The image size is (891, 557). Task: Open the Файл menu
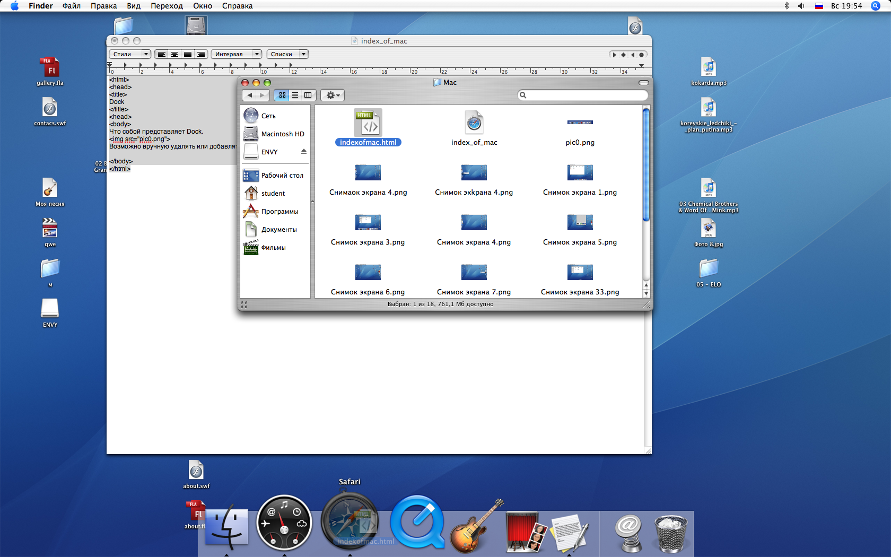pyautogui.click(x=72, y=6)
